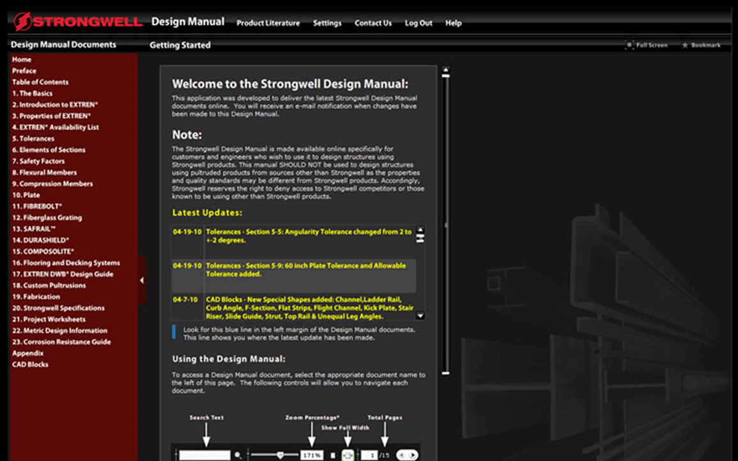
Task: Open the Preface document
Action: [24, 70]
